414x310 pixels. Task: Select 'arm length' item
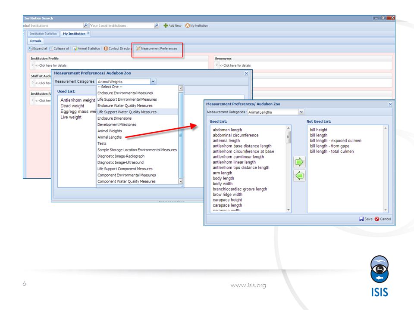223,173
